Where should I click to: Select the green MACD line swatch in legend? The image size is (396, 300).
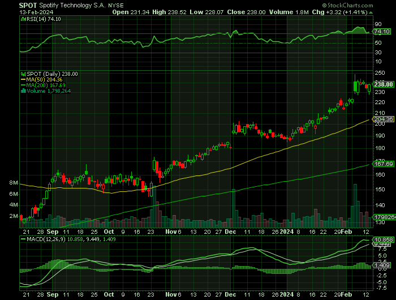(x=23, y=239)
